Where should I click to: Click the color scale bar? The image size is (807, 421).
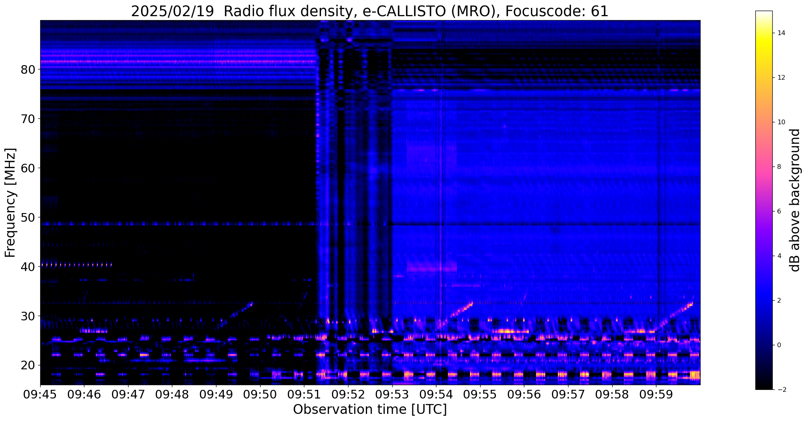[764, 200]
